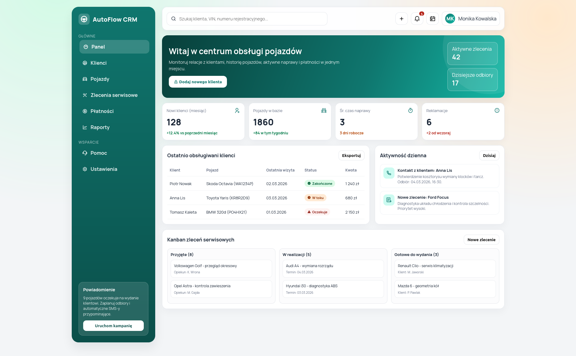This screenshot has width=576, height=356.
Task: Open Monika Kowalska profile button
Action: pos(471,19)
